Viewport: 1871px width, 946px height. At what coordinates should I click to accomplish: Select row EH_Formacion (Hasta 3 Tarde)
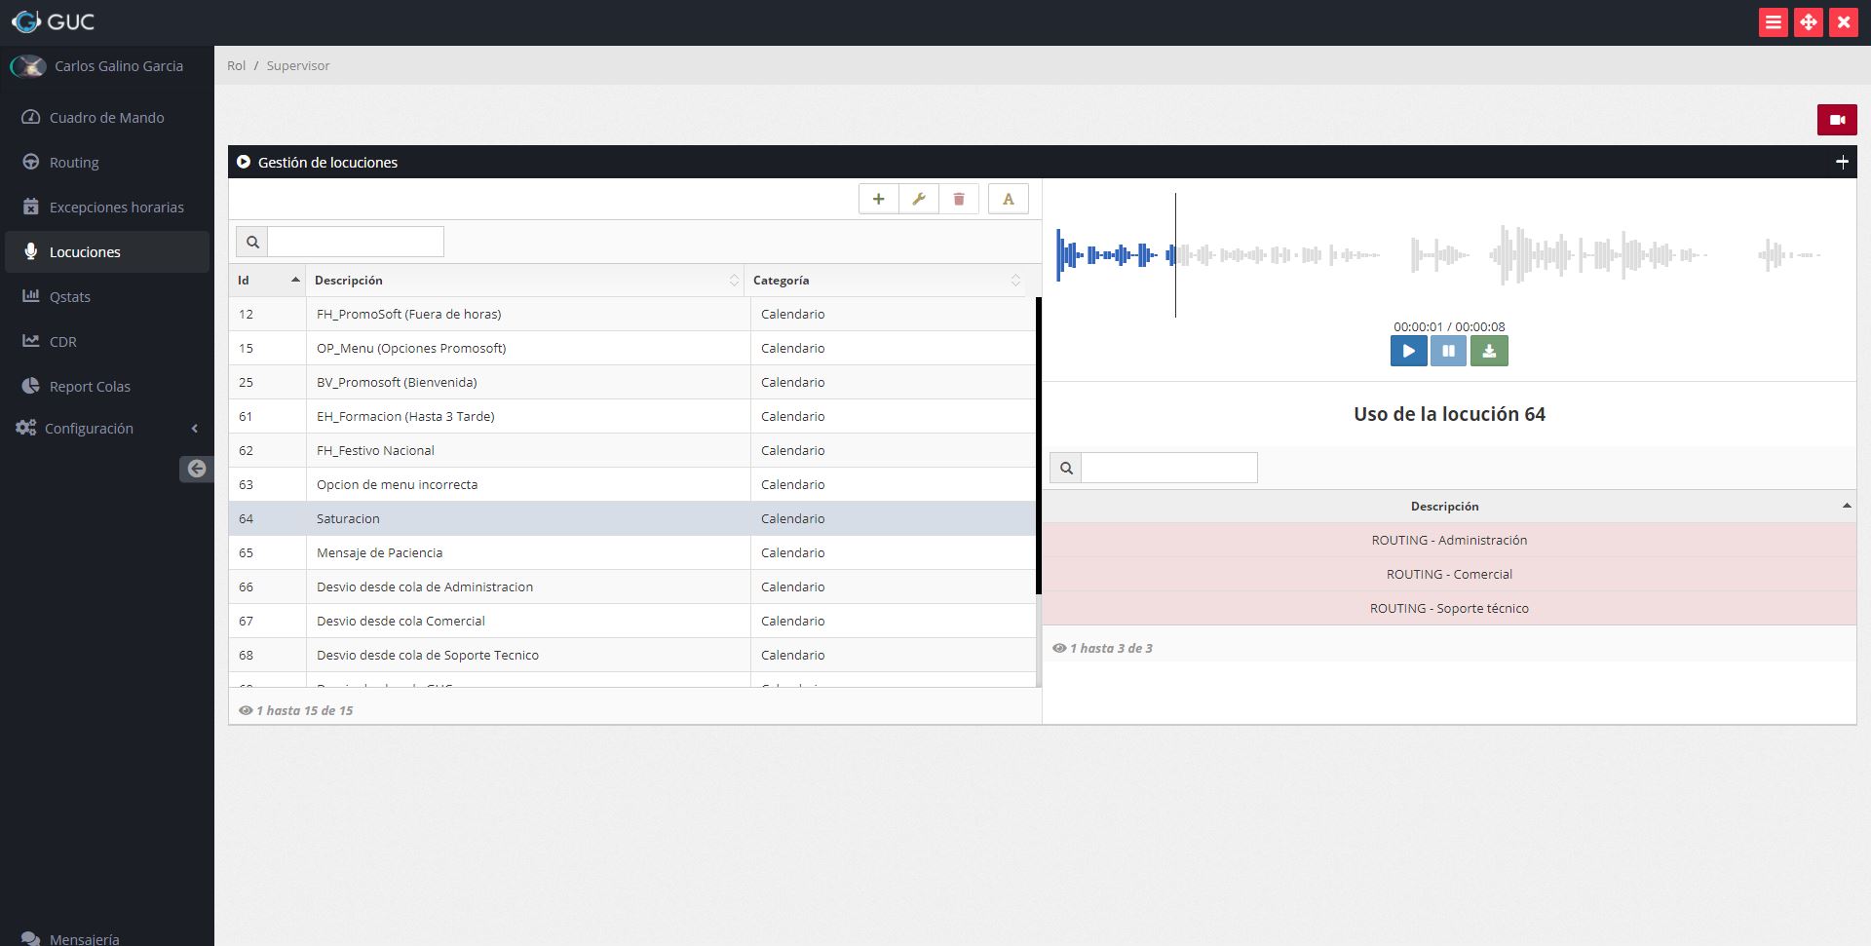click(632, 416)
